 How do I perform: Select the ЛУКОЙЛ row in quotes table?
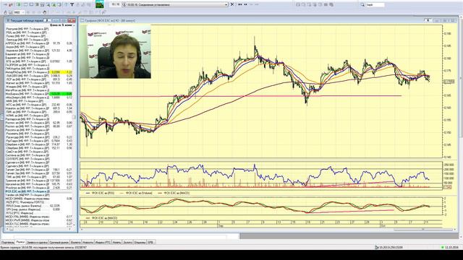coord(39,76)
